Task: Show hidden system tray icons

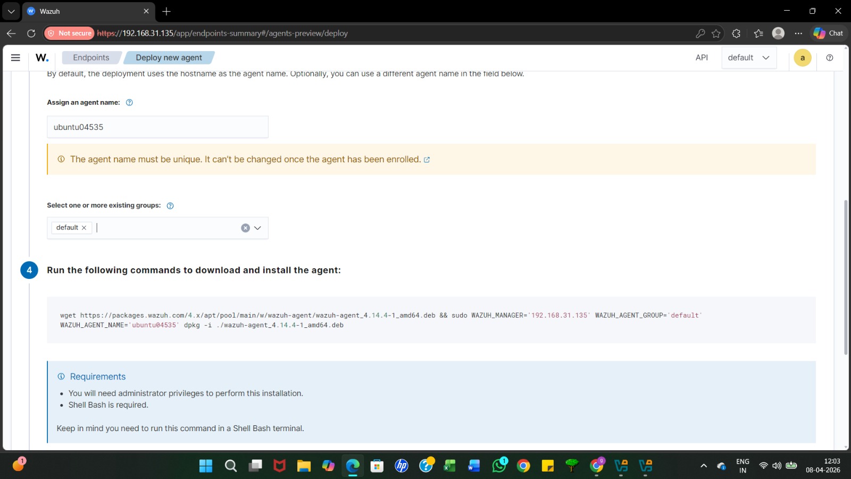Action: [704, 466]
